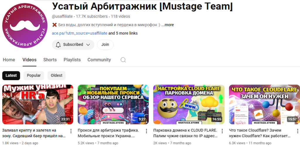Open options menu for Прокси для арбитража video
Screen dimensions: 300x153
(146, 131)
